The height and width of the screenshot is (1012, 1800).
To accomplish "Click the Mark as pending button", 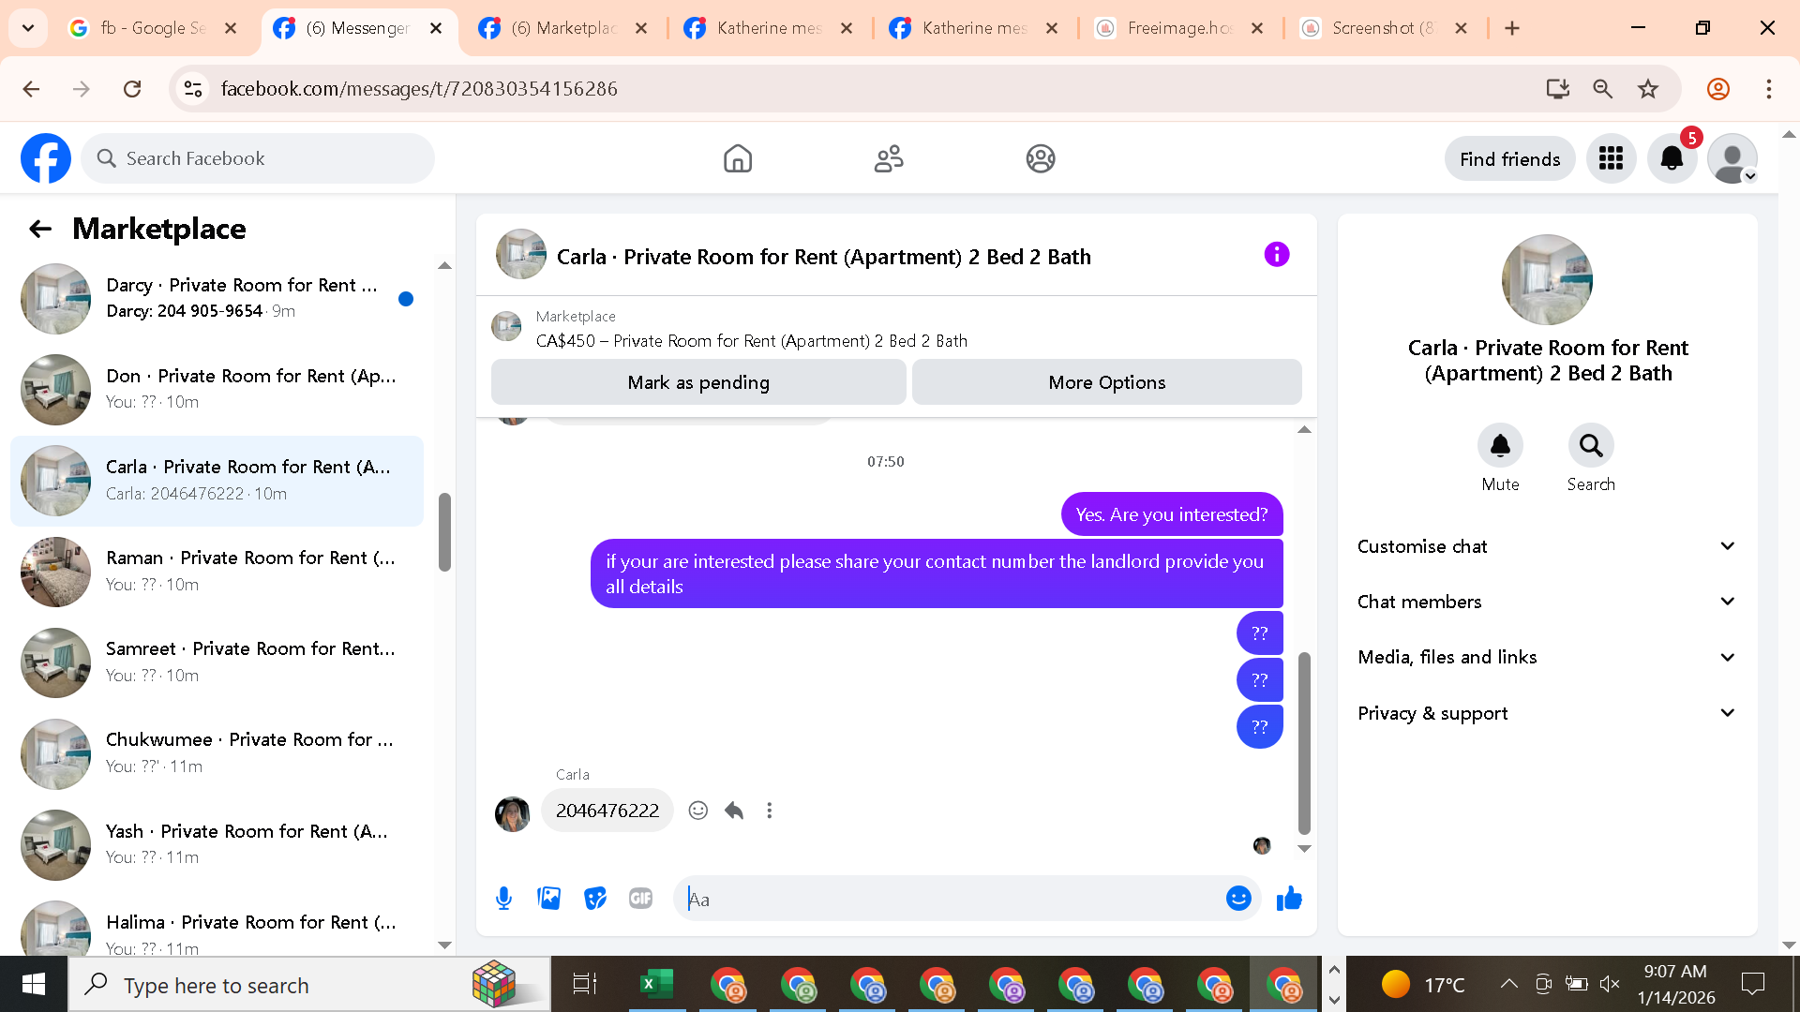I will (x=698, y=382).
